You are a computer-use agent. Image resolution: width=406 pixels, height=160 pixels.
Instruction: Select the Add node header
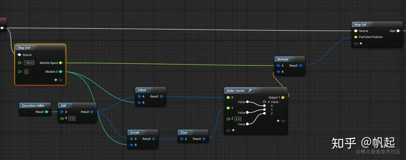tap(77, 105)
